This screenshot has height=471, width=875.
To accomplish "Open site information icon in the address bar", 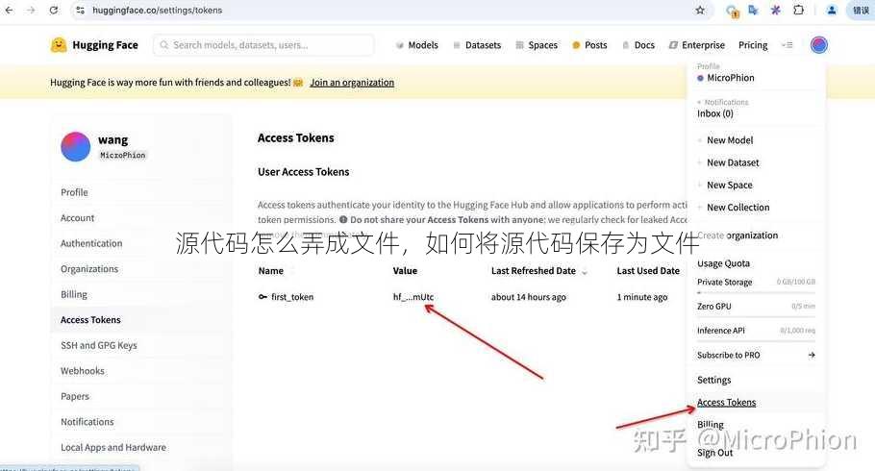I will click(x=81, y=10).
